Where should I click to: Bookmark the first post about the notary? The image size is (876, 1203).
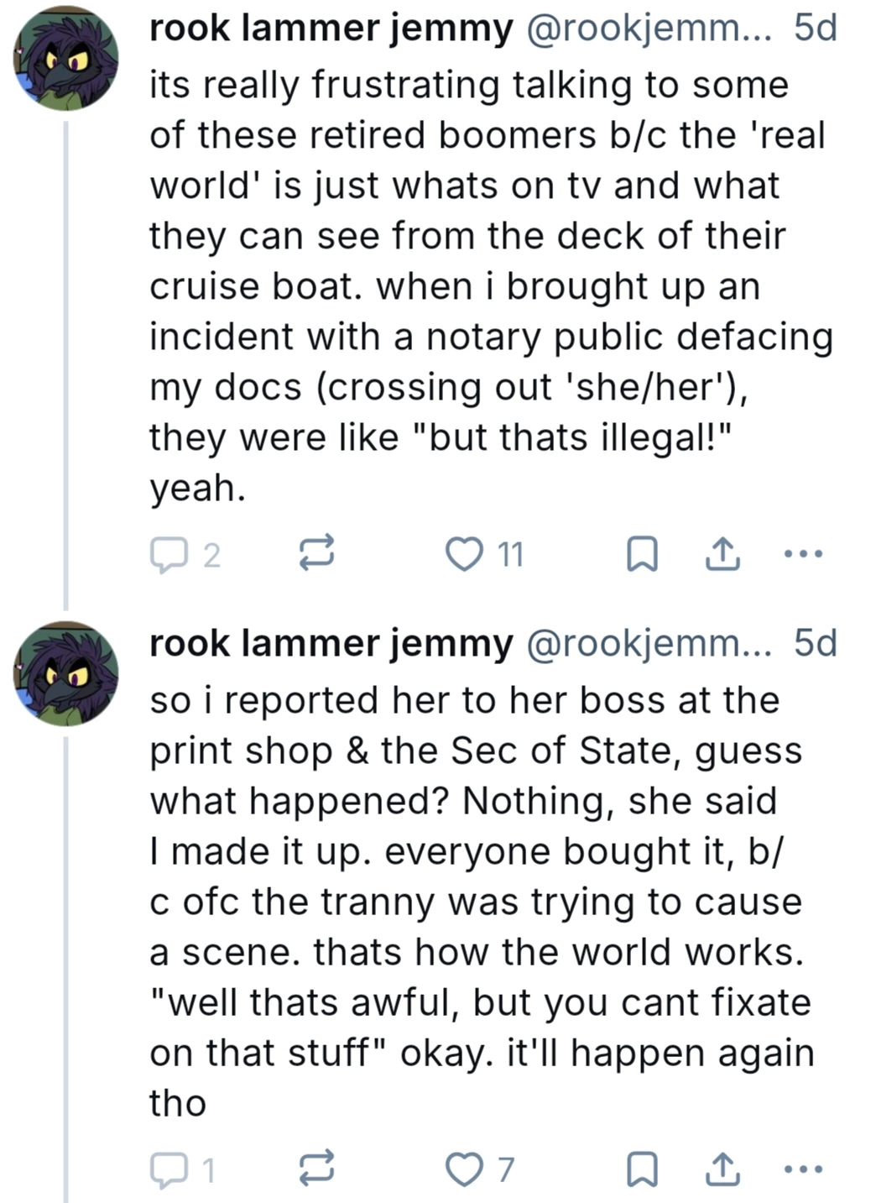tap(642, 555)
